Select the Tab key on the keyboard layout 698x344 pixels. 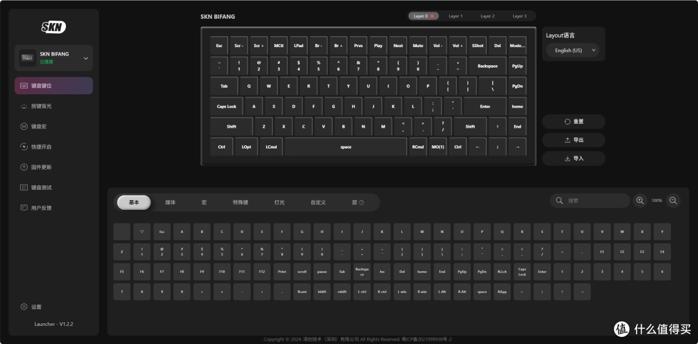pyautogui.click(x=224, y=86)
